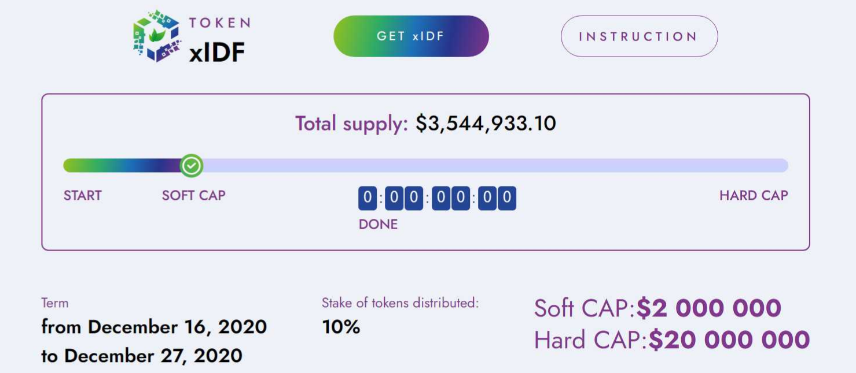The width and height of the screenshot is (856, 373).
Task: Click the green checkmark soft cap marker
Action: pos(192,166)
